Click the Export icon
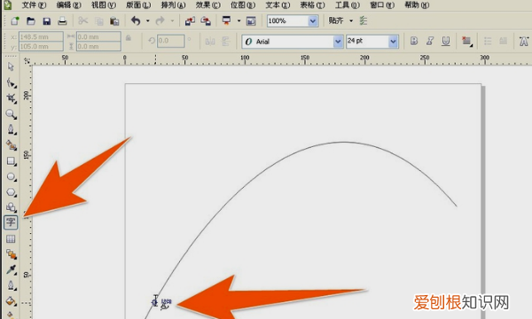This screenshot has height=319, width=532. coord(206,21)
